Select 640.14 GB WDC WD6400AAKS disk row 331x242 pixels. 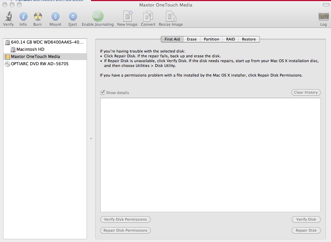click(45, 42)
